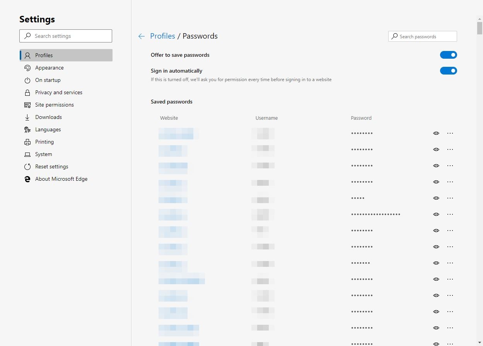Open the About Microsoft Edge page
Viewport: 483px width, 346px height.
[66, 179]
